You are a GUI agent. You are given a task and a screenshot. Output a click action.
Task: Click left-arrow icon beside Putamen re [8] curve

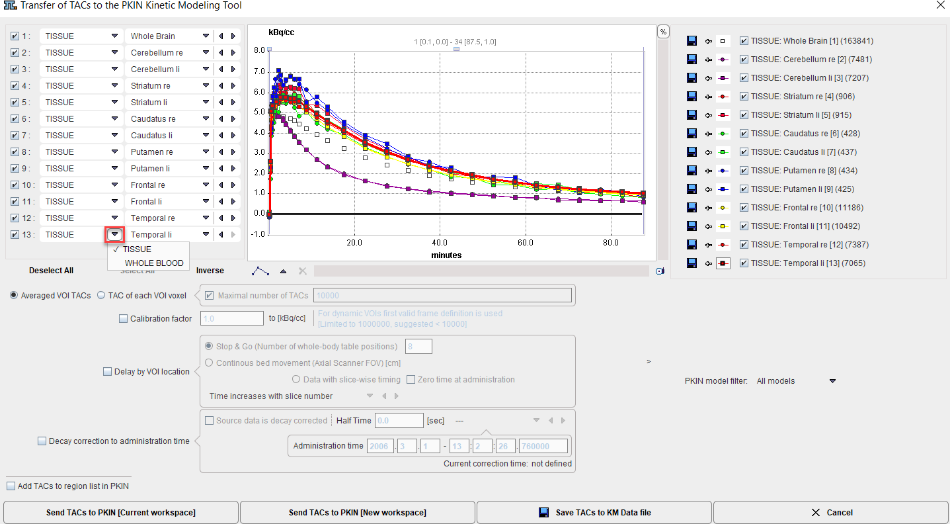coord(709,171)
